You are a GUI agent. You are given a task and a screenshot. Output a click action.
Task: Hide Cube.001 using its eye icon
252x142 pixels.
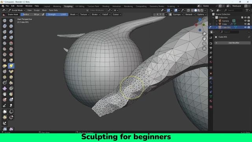point(245,27)
